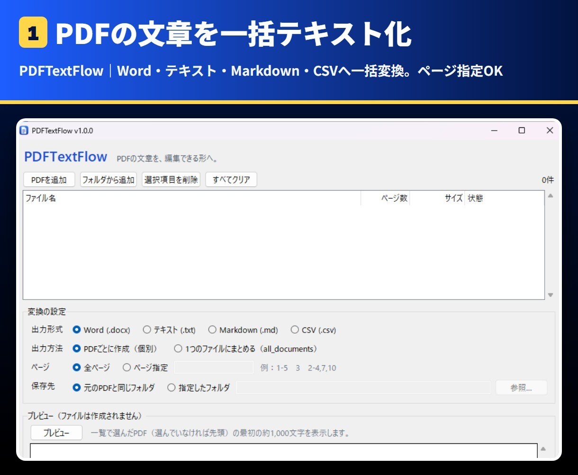Click the 変換の設定 group label
The image size is (578, 475).
46,312
